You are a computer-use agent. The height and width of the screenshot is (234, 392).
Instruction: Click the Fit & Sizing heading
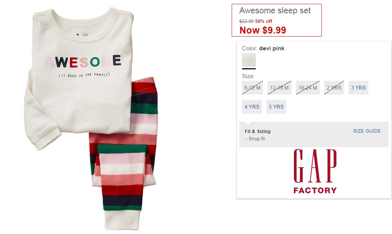(258, 131)
